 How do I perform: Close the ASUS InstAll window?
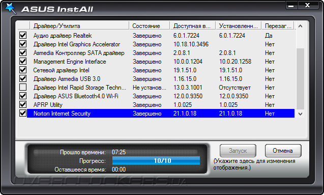pyautogui.click(x=308, y=5)
